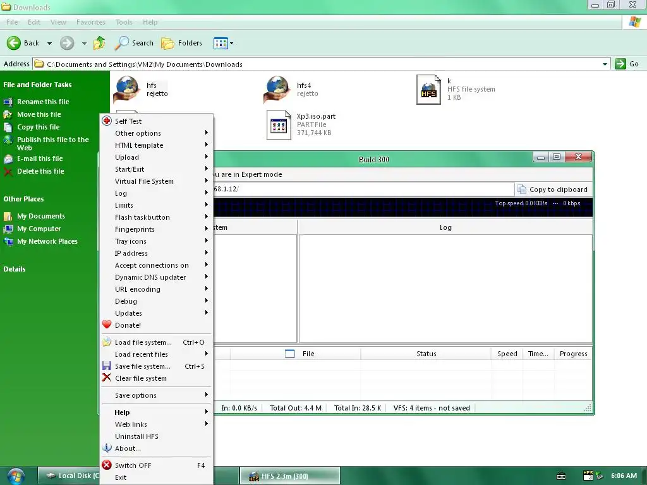Click the Views toolbar icon
The width and height of the screenshot is (647, 485).
click(x=221, y=43)
